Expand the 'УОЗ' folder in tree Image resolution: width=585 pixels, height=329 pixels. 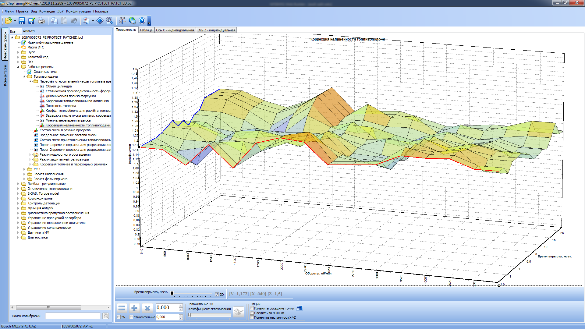coord(24,169)
